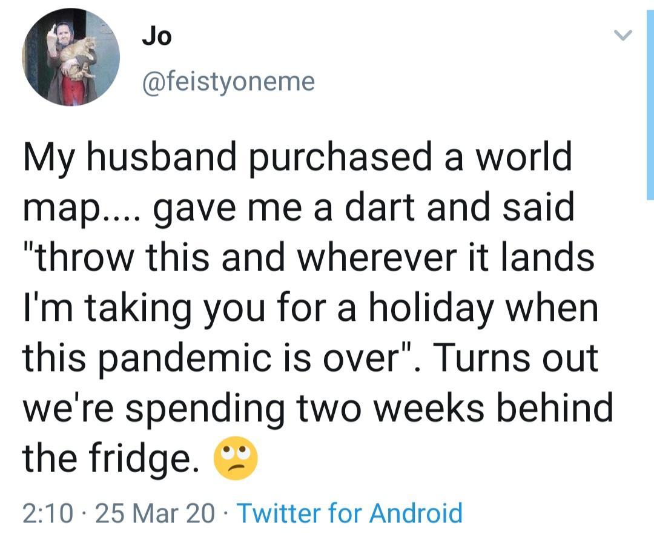Click the display name Jo
This screenshot has width=654, height=540.
157,37
